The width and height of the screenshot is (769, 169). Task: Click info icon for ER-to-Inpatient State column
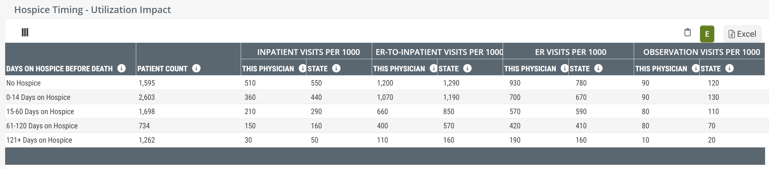point(467,68)
